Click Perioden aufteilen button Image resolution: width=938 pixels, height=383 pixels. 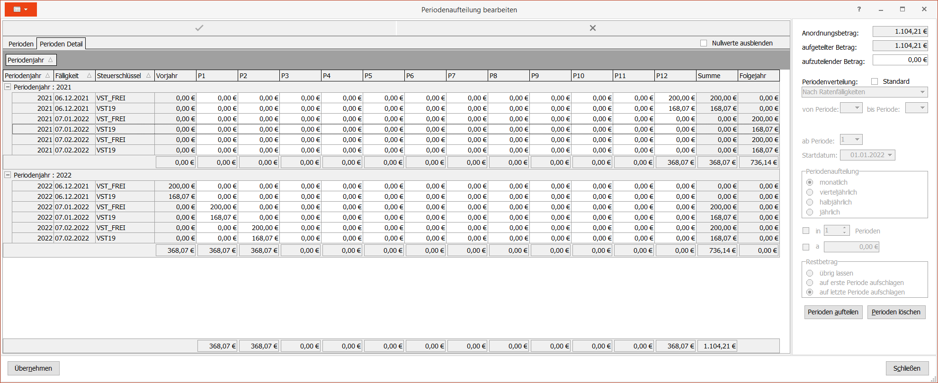(x=833, y=312)
